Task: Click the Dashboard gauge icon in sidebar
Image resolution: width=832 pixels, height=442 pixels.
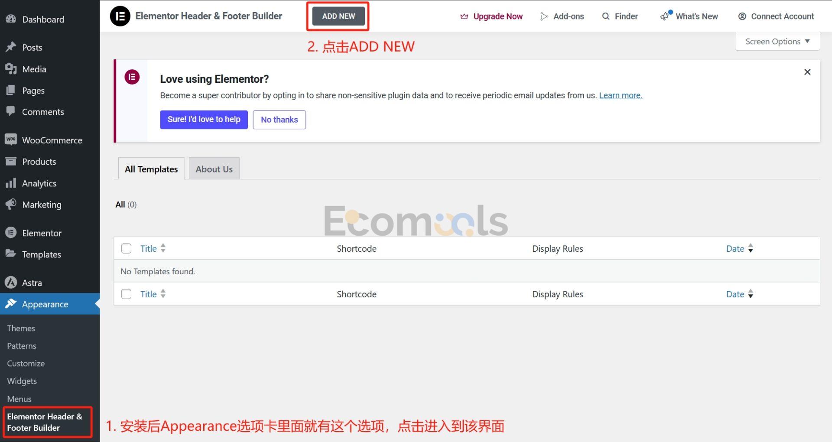Action: (x=11, y=19)
